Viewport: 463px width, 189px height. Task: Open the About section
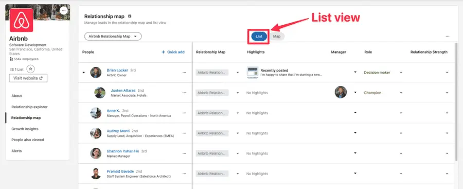coord(16,96)
